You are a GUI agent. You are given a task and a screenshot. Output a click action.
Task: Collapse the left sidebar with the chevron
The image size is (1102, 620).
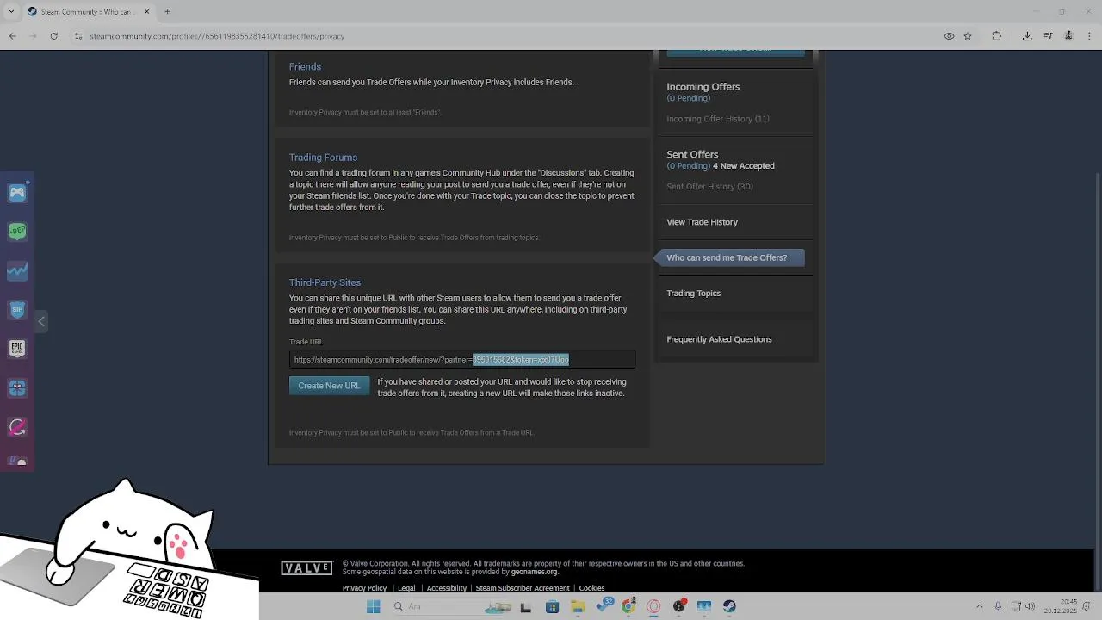(x=41, y=321)
